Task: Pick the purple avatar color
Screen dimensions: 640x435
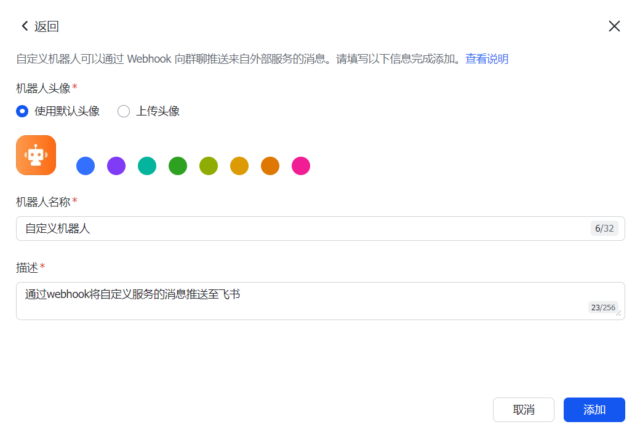Action: coord(116,166)
